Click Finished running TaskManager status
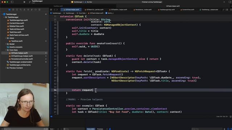Viewport: 232px width, 130px height. (152, 2)
